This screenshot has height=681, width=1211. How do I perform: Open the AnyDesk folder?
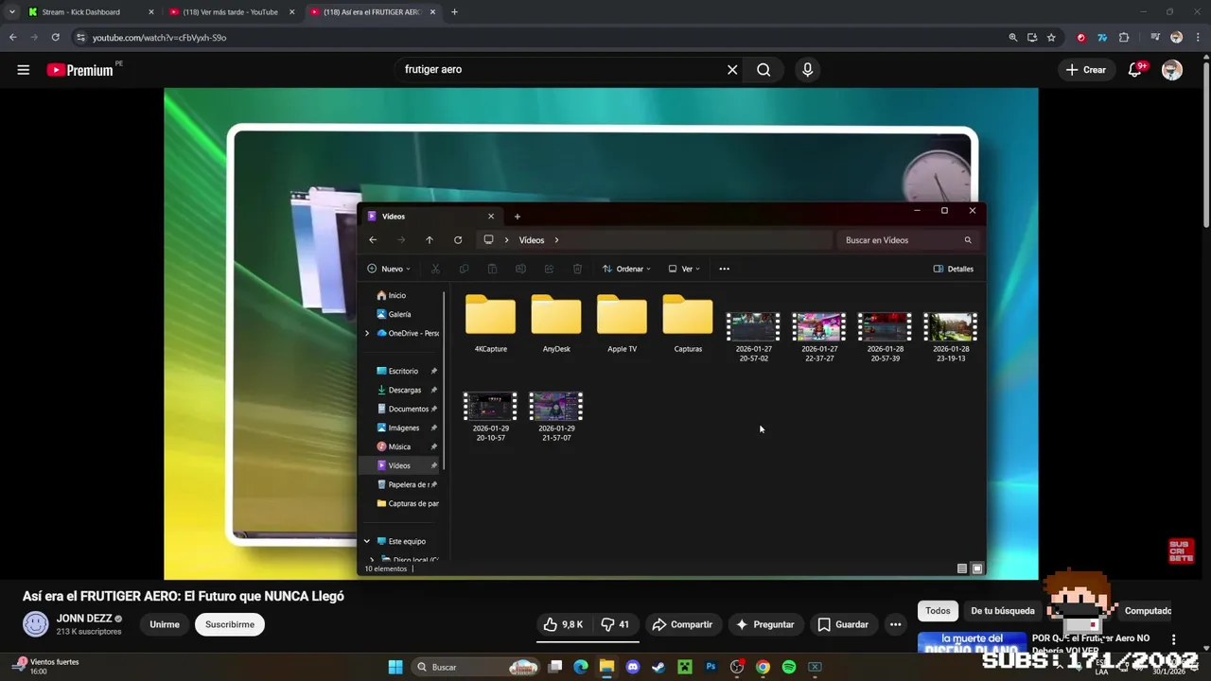[x=556, y=324]
